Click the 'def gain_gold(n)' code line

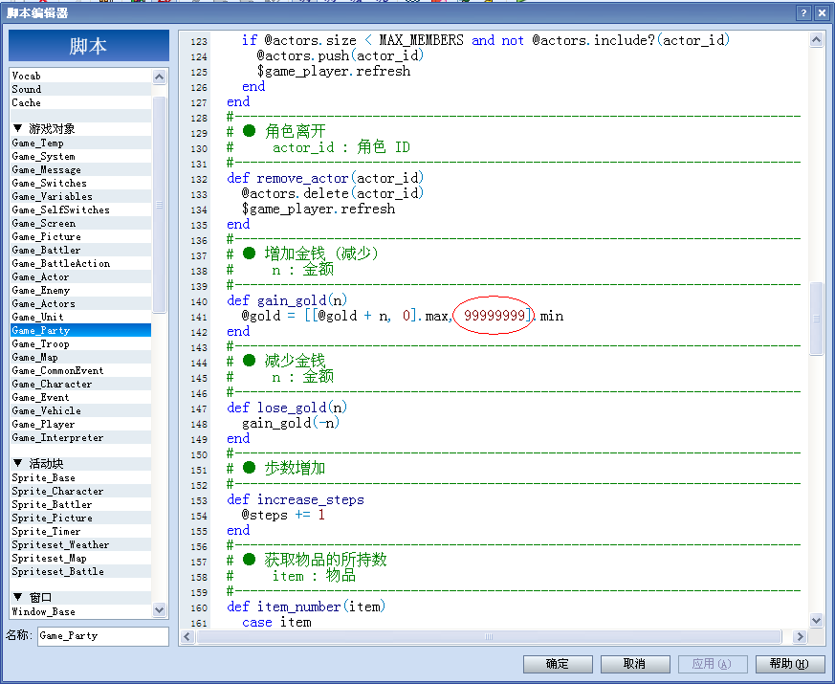point(287,300)
